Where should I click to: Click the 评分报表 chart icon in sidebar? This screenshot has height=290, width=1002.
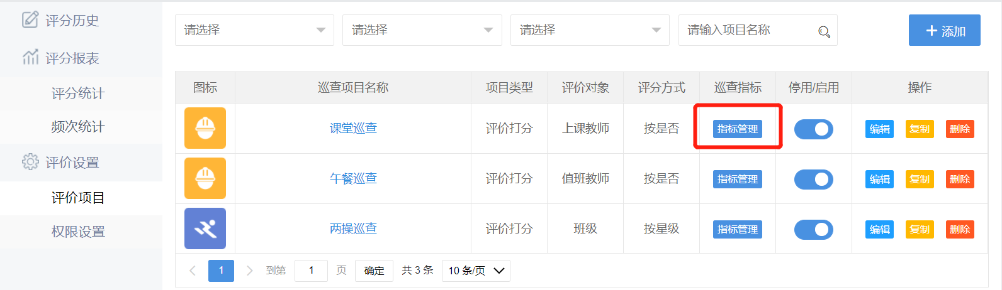tap(30, 58)
